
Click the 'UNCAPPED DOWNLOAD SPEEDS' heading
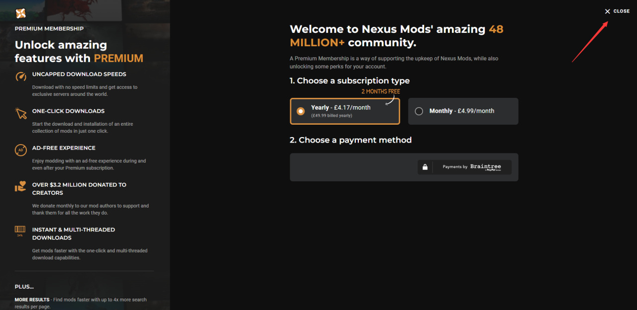click(79, 74)
